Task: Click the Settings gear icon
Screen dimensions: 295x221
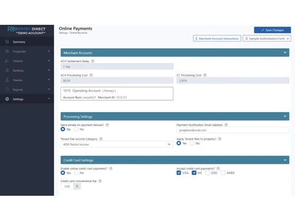Action: click(x=7, y=99)
